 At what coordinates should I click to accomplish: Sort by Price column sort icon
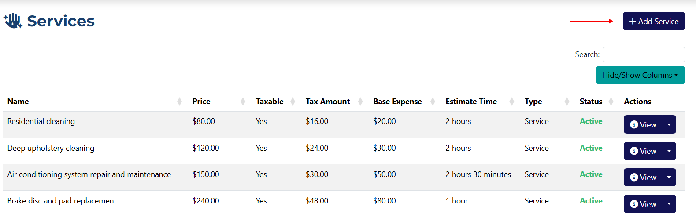(x=243, y=102)
